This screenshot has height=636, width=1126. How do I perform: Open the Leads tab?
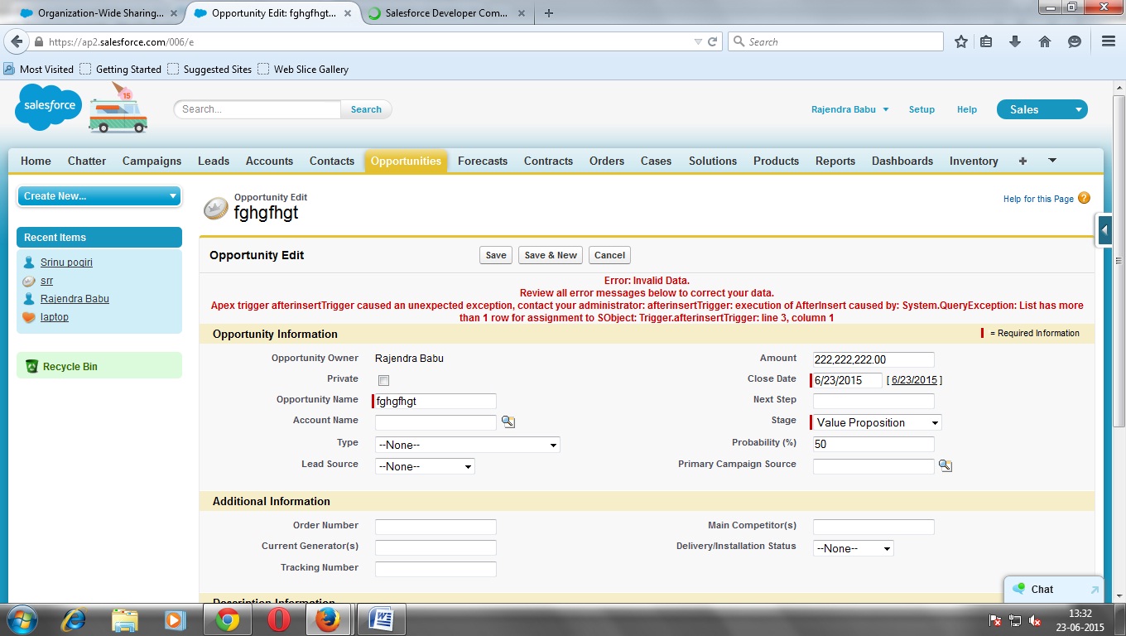pos(214,161)
